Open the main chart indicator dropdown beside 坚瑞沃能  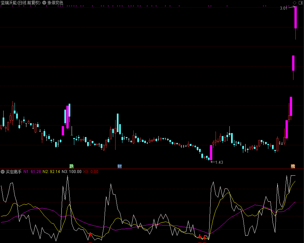tap(45, 3)
